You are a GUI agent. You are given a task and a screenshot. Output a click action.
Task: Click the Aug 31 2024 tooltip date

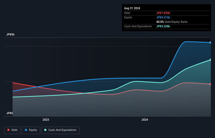[x=132, y=8]
